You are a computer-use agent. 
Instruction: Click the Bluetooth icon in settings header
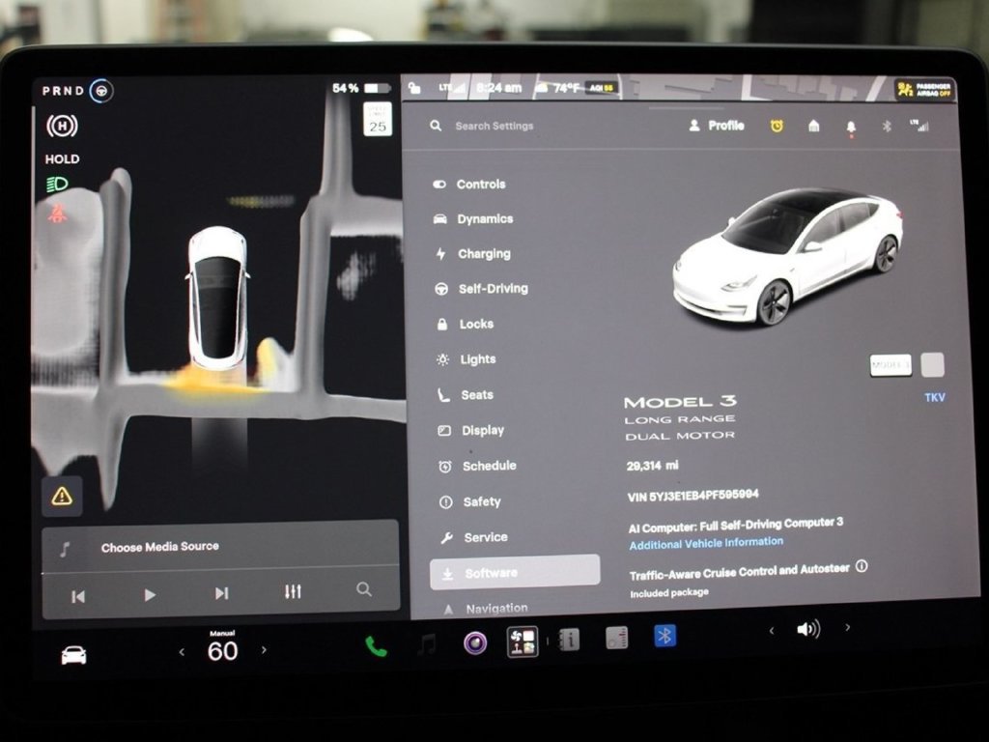(x=887, y=127)
